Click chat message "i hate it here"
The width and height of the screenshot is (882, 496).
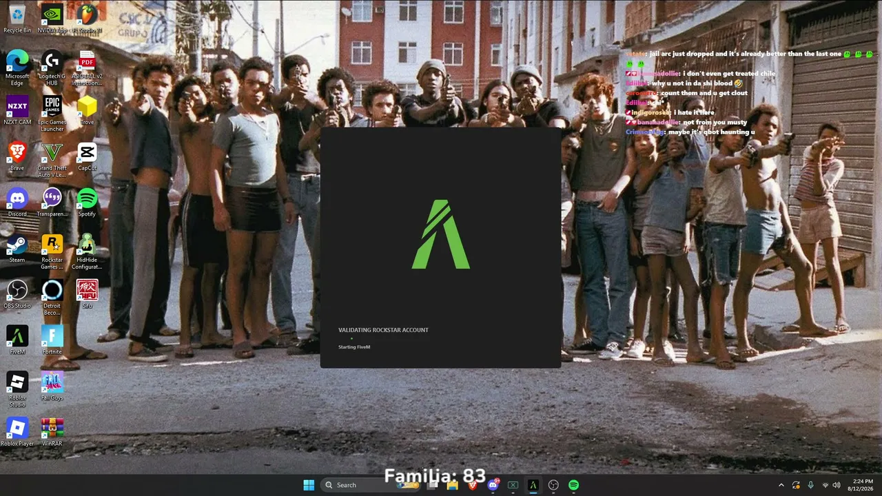click(x=694, y=112)
